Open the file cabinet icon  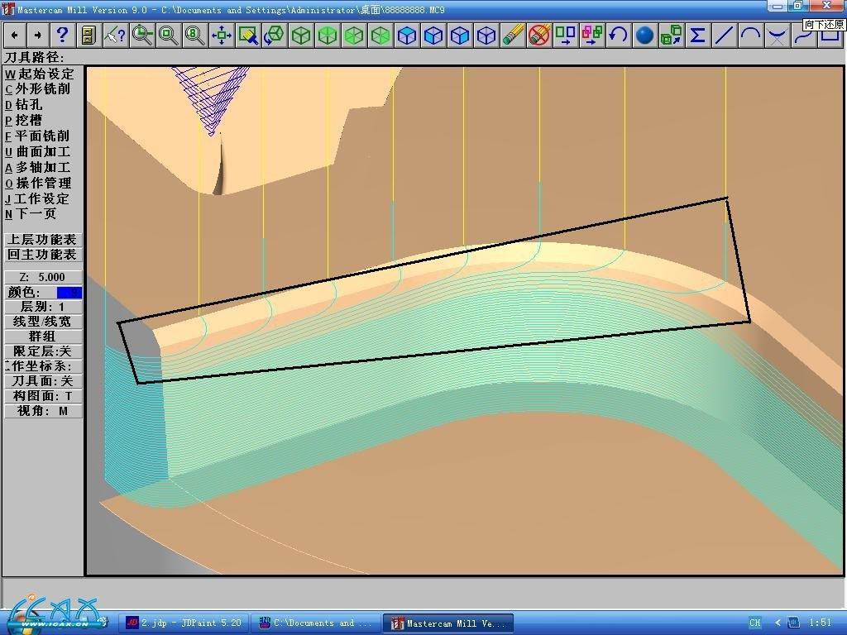pos(89,36)
